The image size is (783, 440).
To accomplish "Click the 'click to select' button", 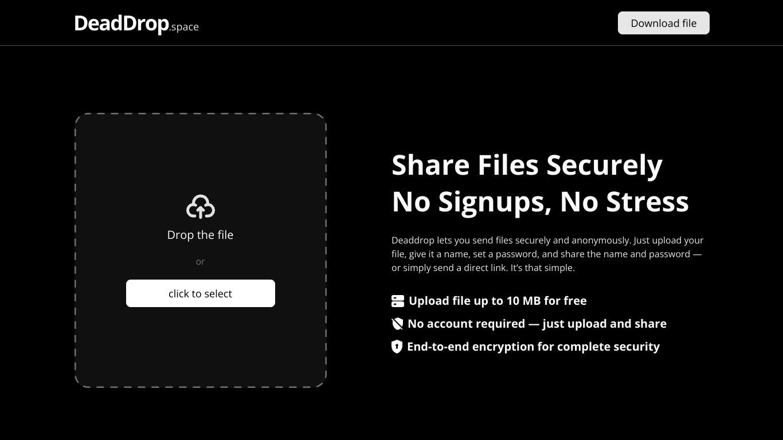I will pyautogui.click(x=201, y=293).
